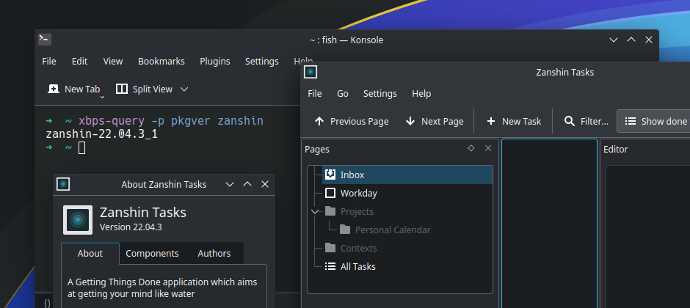Maximize the Konsole window
This screenshot has width=690, height=308.
(x=631, y=40)
